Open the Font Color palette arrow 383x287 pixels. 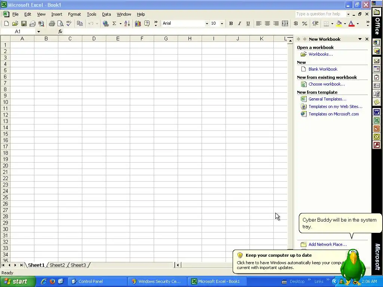tap(358, 24)
